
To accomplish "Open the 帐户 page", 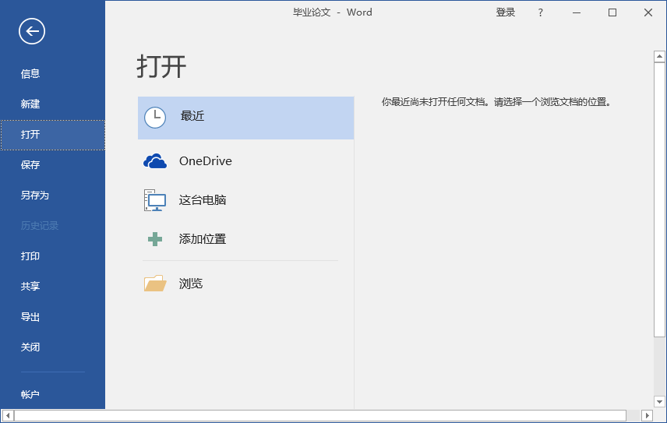I will [30, 395].
